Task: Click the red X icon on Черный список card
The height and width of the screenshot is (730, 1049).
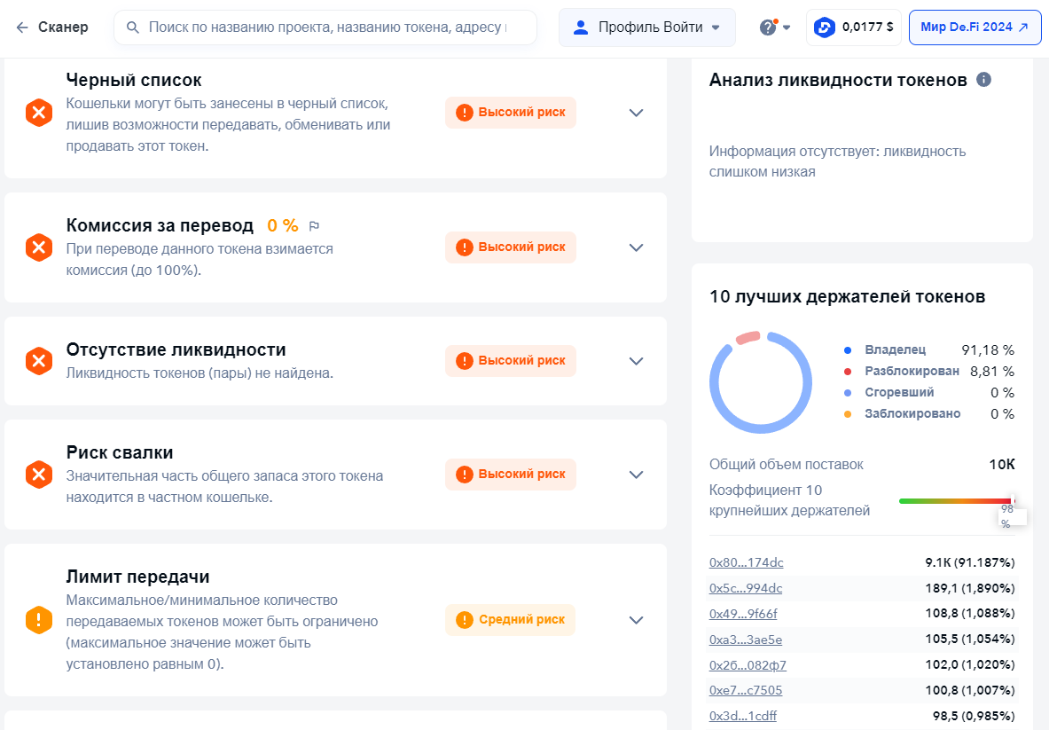Action: (39, 113)
